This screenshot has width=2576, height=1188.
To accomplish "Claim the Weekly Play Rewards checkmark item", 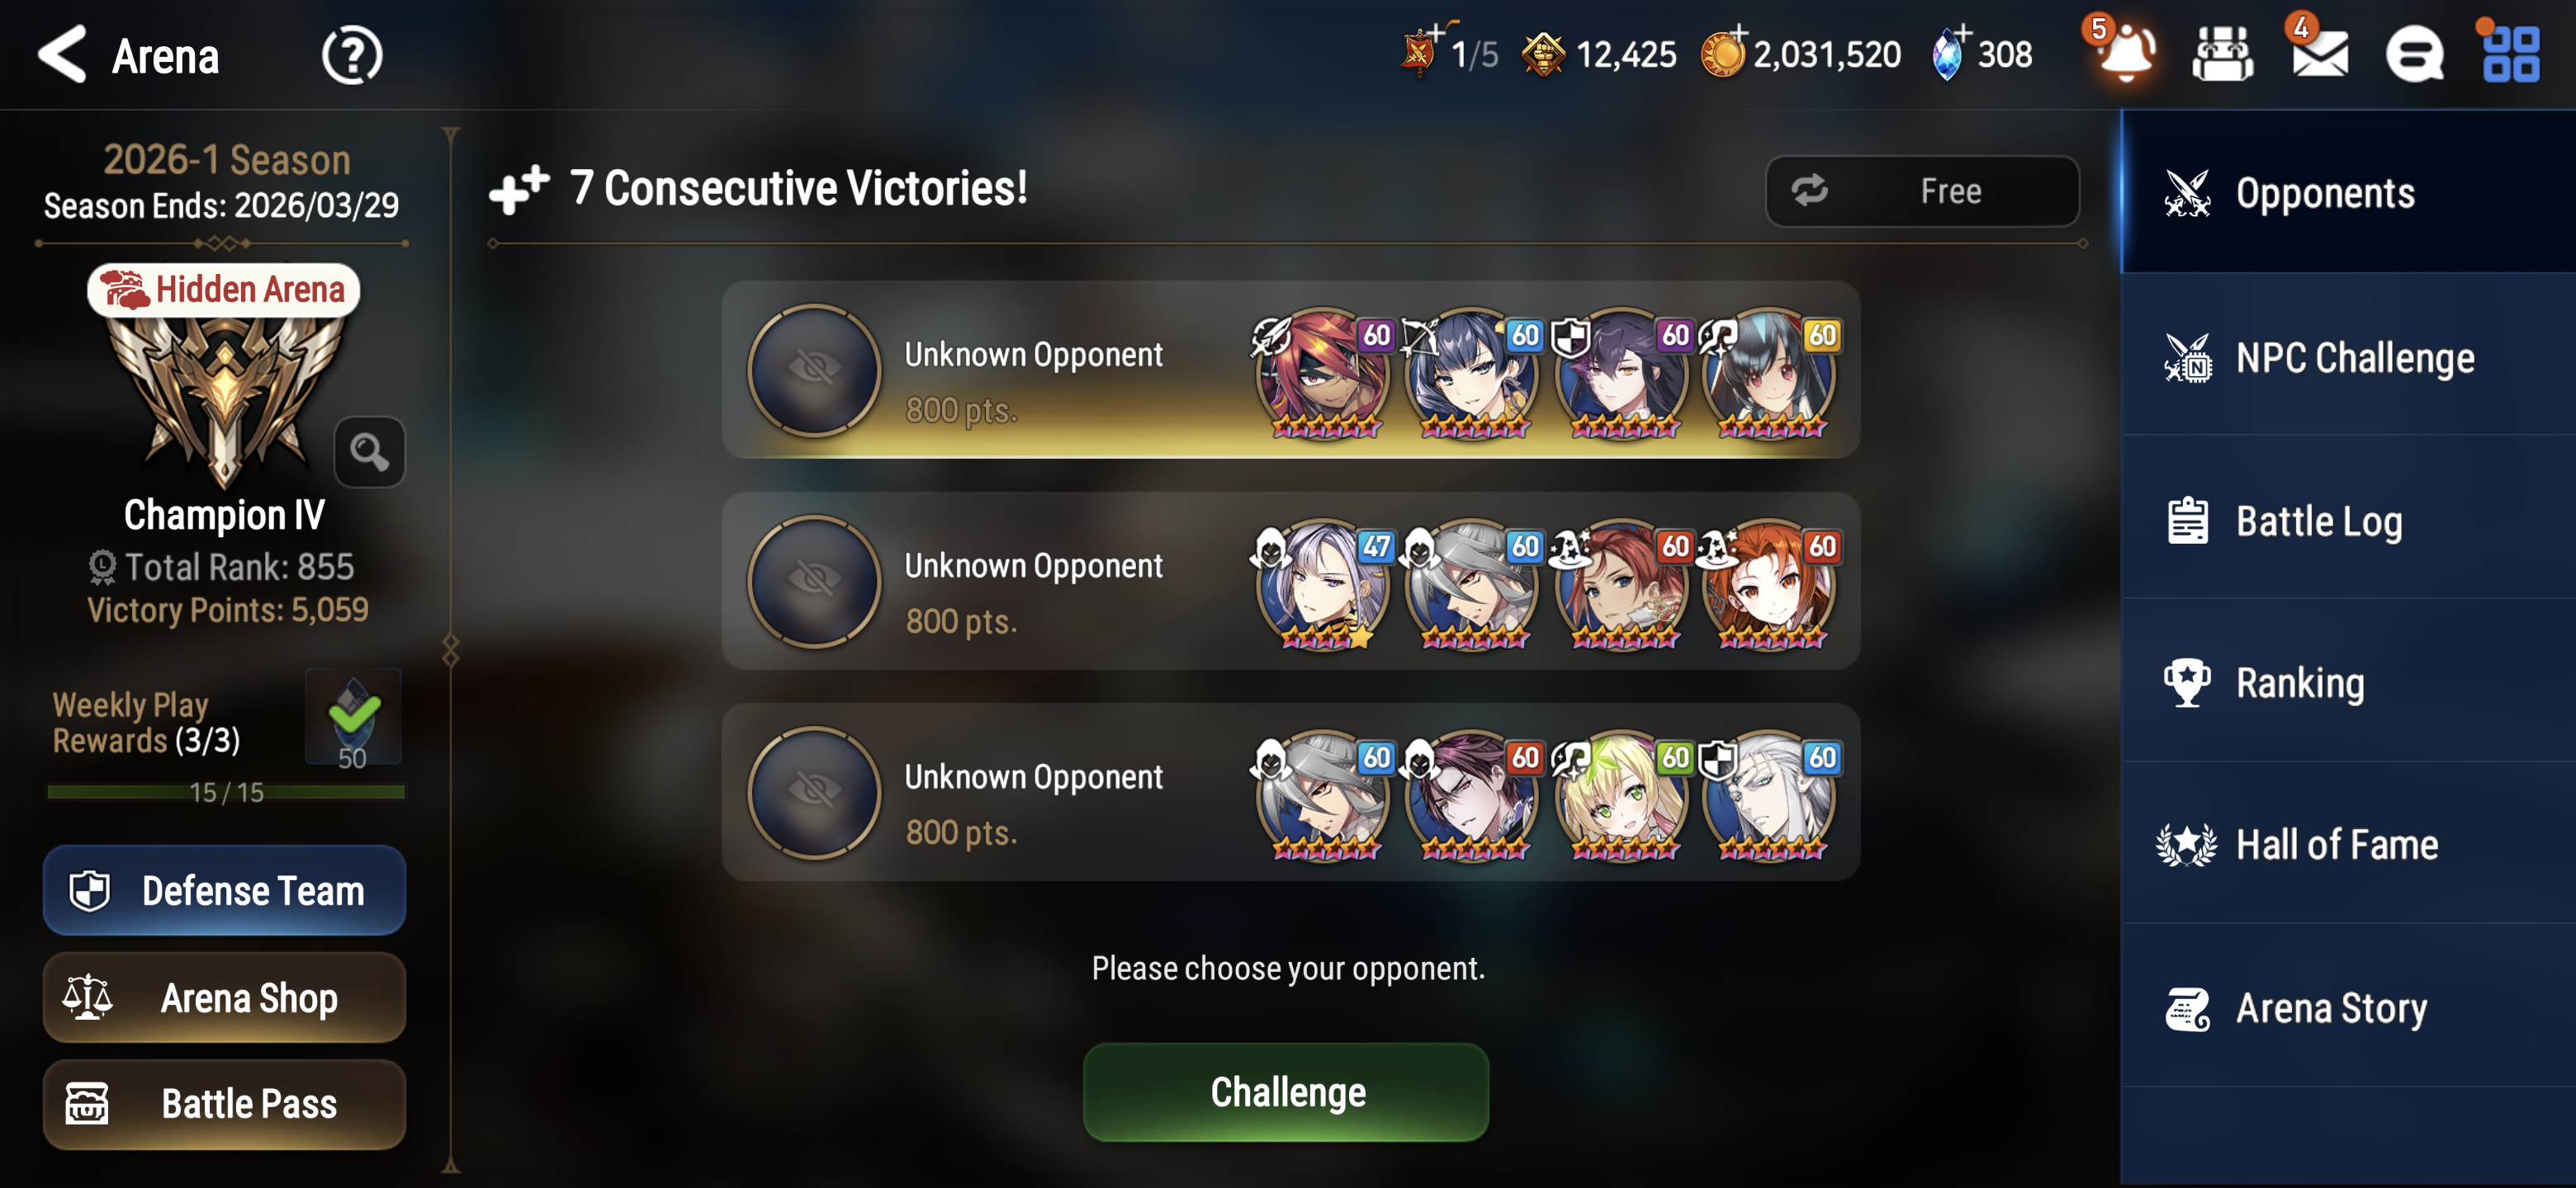I will pos(353,718).
